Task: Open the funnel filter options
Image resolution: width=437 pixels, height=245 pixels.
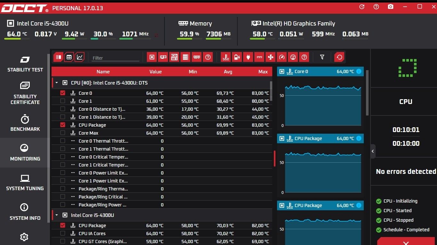Action: point(322,57)
